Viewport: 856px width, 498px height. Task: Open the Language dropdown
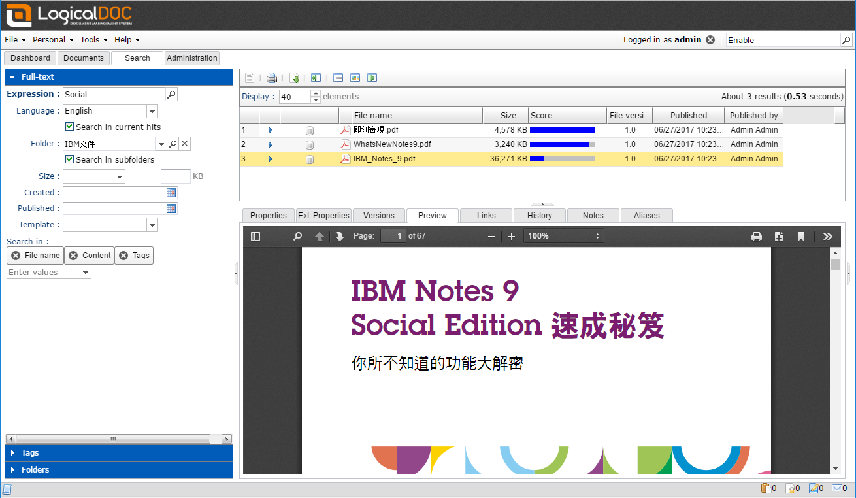(152, 111)
